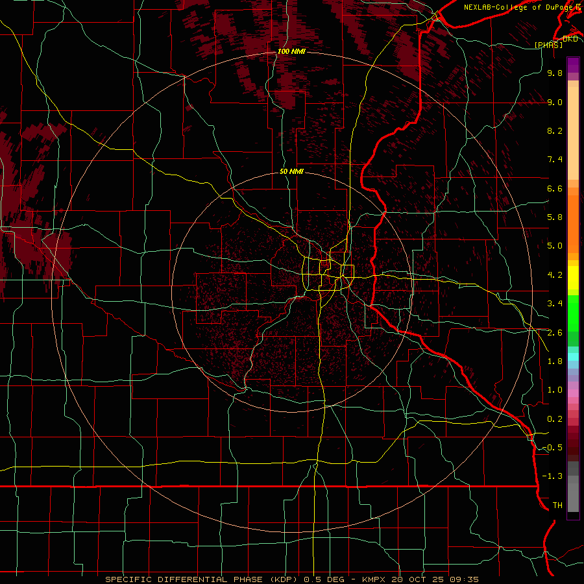Click the cyan segment of the color bar
Image resolution: width=584 pixels, height=584 pixels.
573,357
